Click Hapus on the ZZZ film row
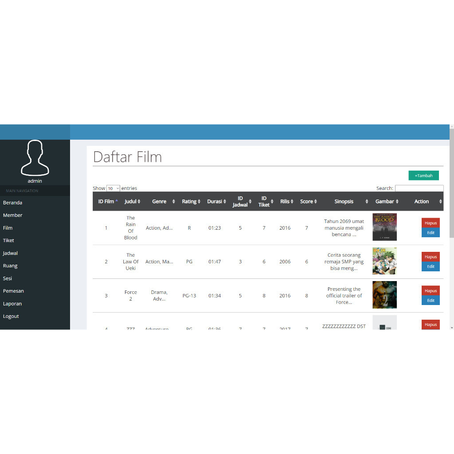The width and height of the screenshot is (454, 454). tap(431, 325)
